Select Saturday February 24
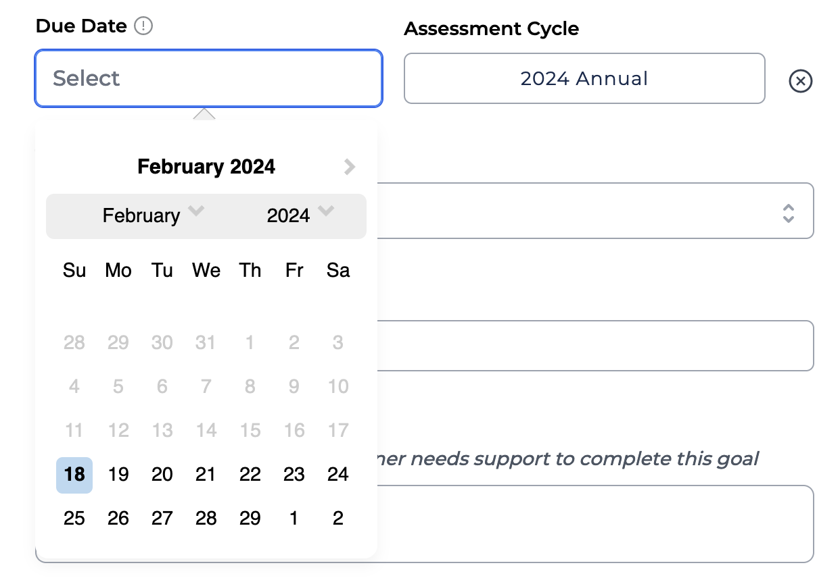 337,475
